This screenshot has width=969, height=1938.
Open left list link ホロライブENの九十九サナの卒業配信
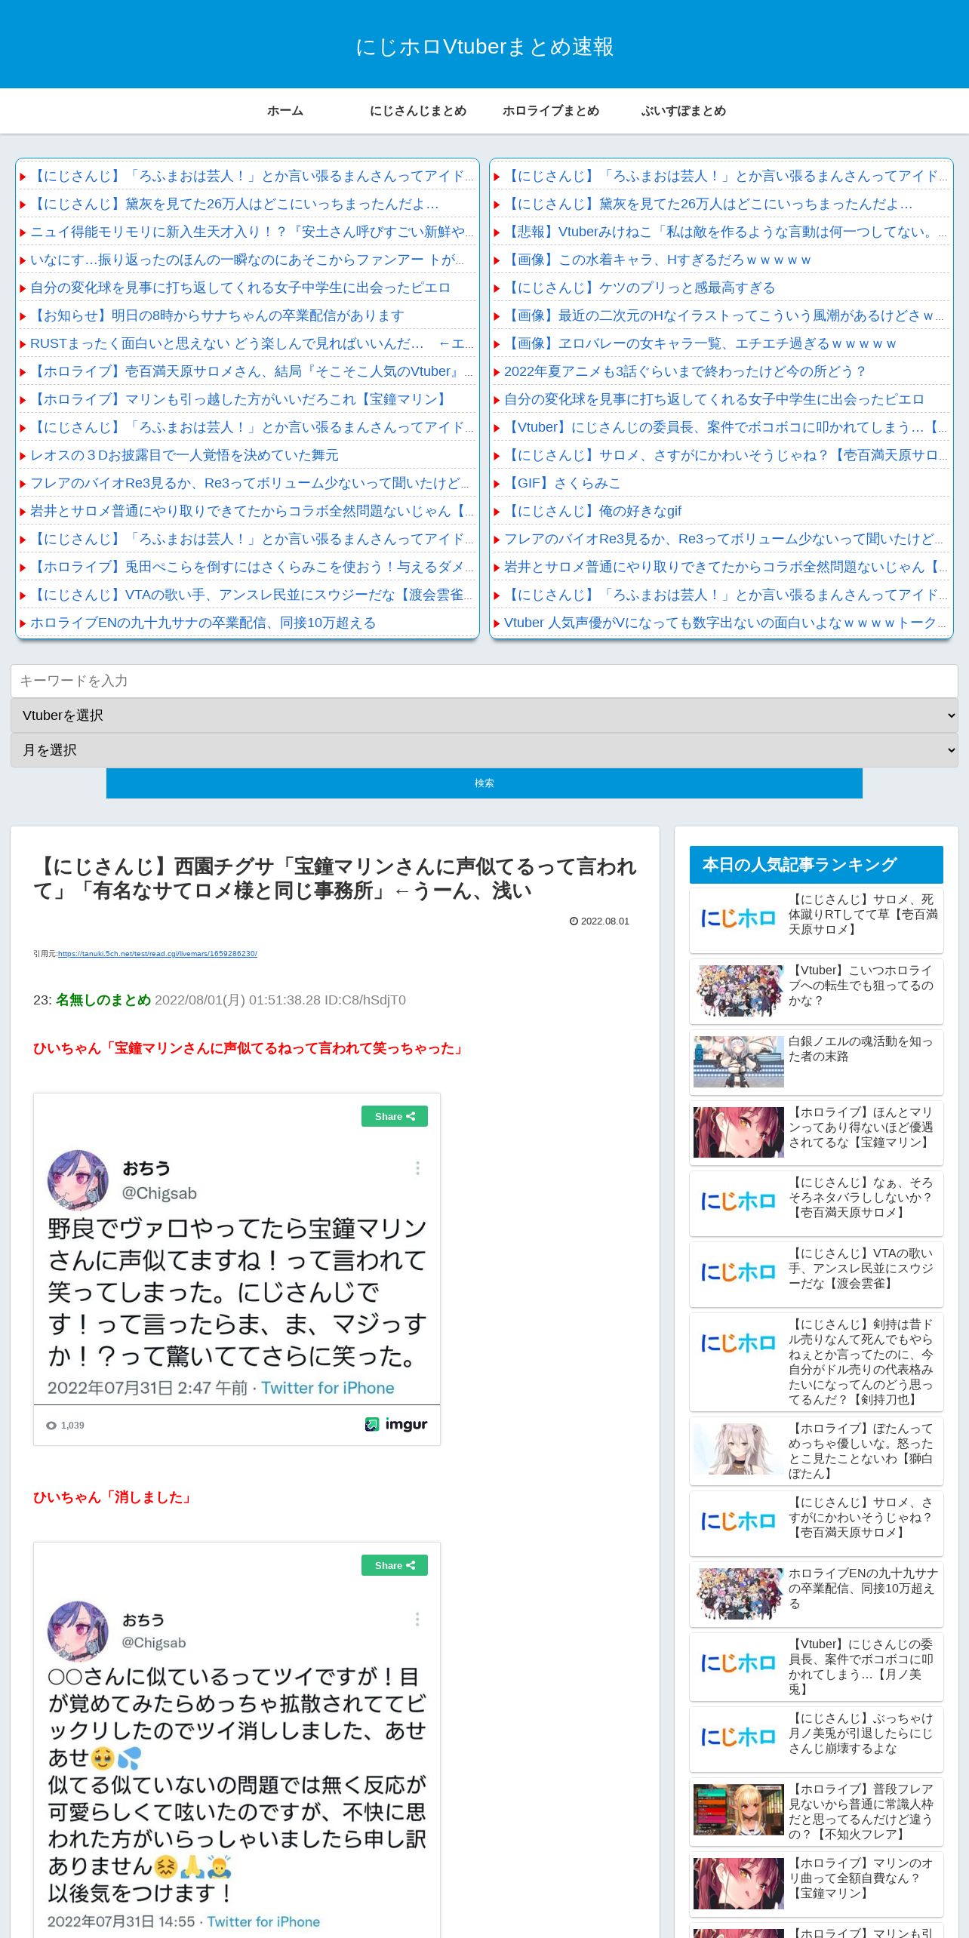point(203,623)
